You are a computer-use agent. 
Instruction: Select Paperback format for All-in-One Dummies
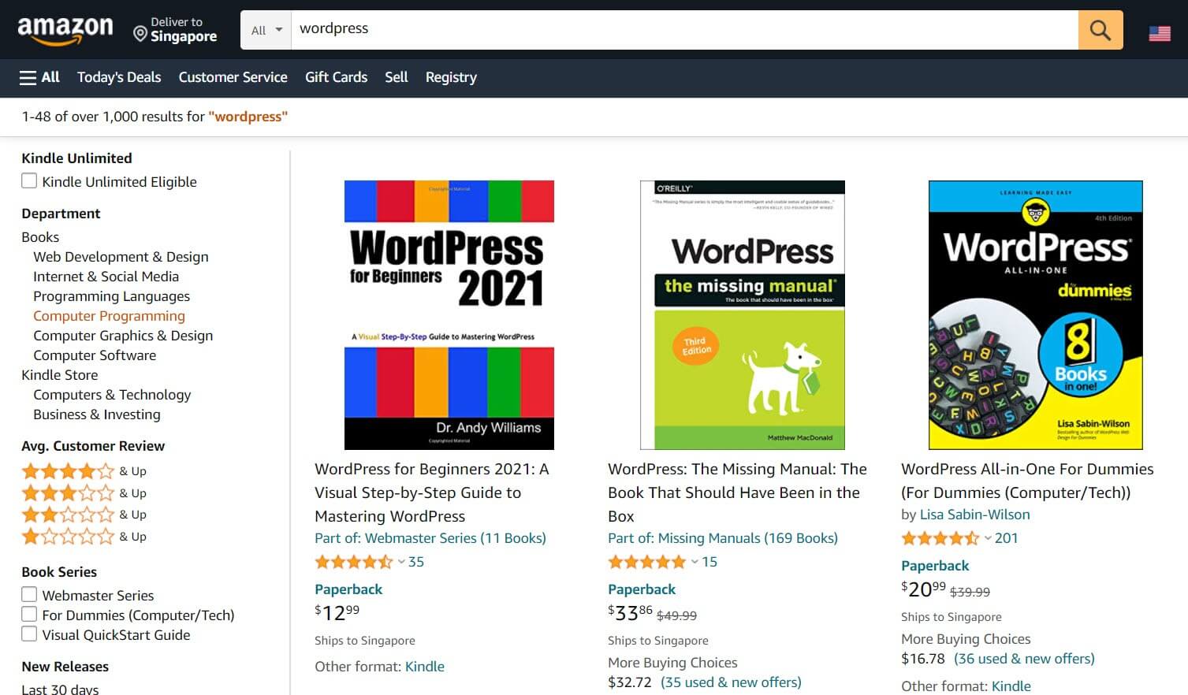(935, 566)
